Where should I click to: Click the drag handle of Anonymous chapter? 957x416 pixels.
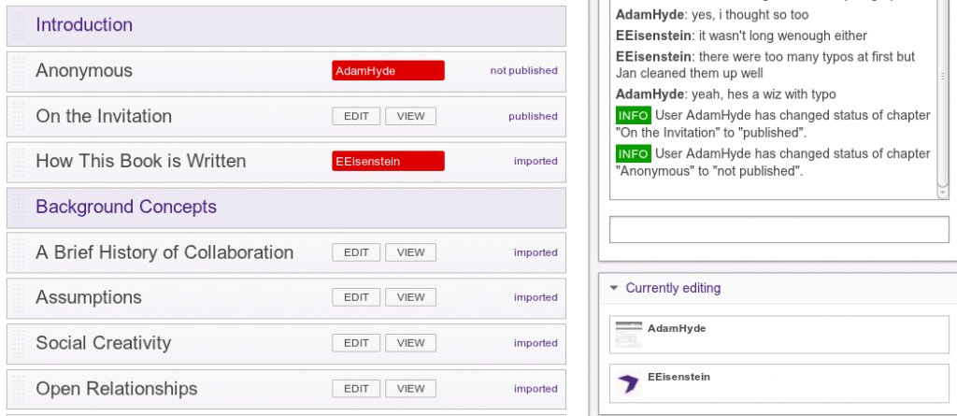click(19, 71)
